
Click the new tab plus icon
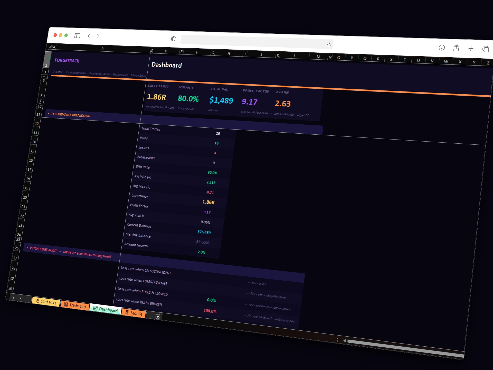[x=471, y=49]
